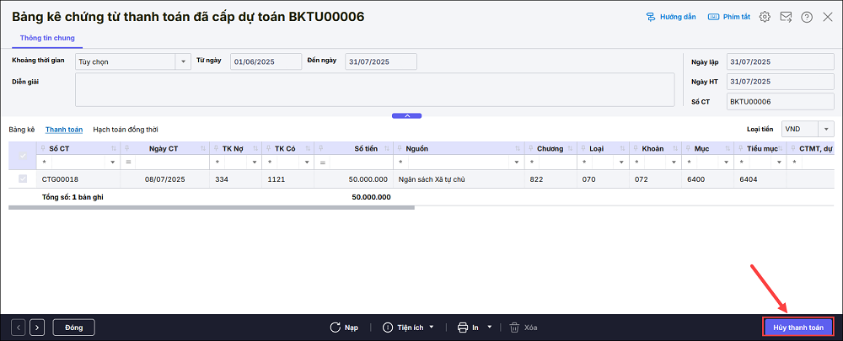The image size is (843, 341).
Task: Print using the In button
Action: (x=468, y=327)
